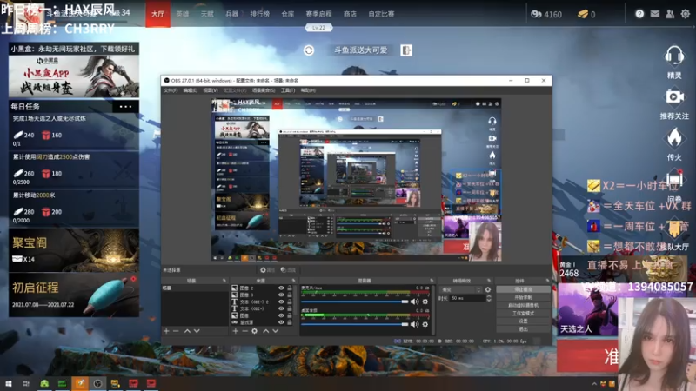Add a scene with OBS plus icon
The height and width of the screenshot is (391, 696).
166,331
